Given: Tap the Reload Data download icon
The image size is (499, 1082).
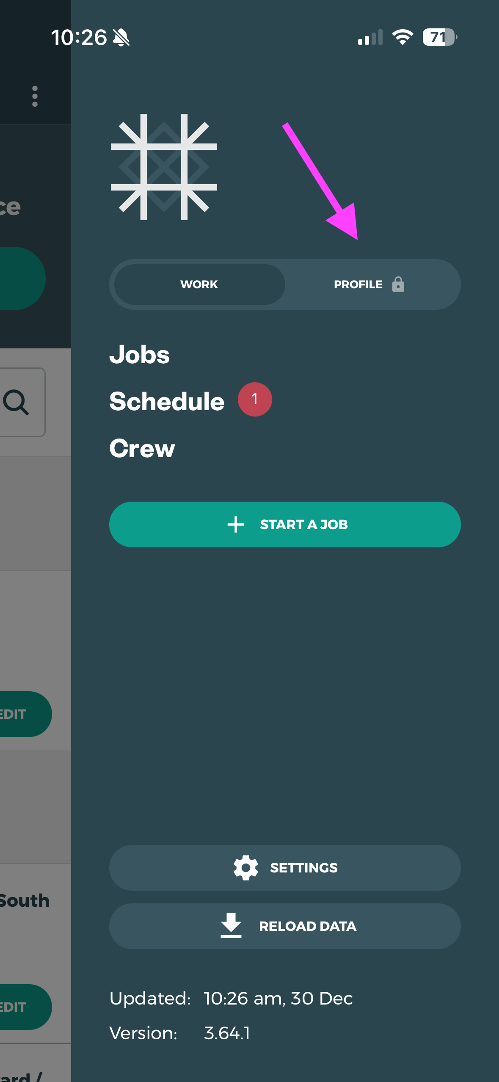Looking at the screenshot, I should (231, 925).
